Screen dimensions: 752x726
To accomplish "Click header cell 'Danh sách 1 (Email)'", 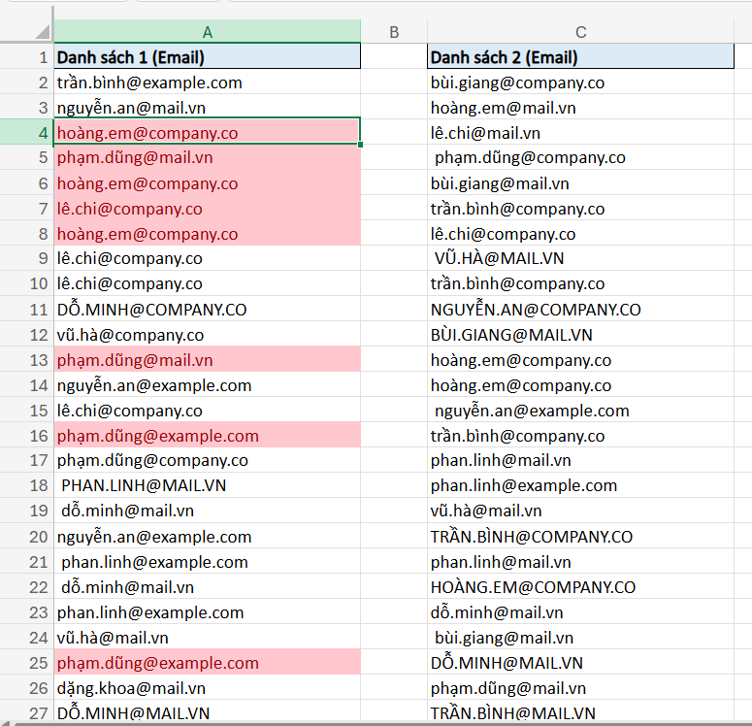I will click(208, 57).
